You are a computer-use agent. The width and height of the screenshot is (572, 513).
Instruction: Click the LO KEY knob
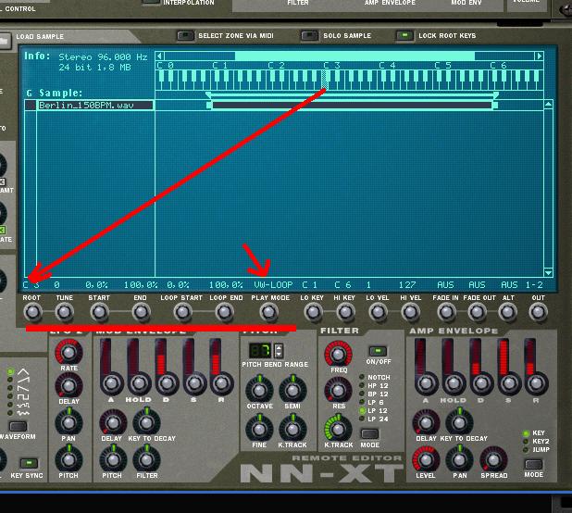(313, 312)
